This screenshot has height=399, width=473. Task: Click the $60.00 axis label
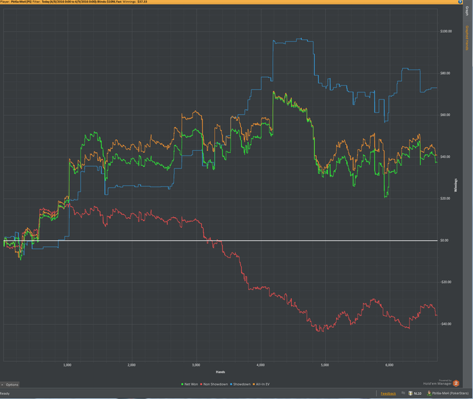point(445,115)
